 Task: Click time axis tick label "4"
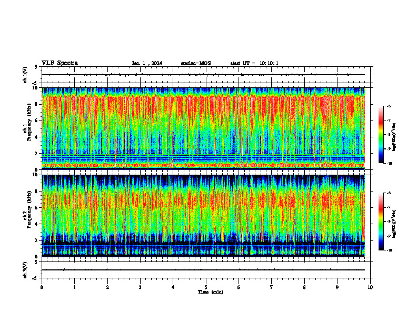[173, 287]
